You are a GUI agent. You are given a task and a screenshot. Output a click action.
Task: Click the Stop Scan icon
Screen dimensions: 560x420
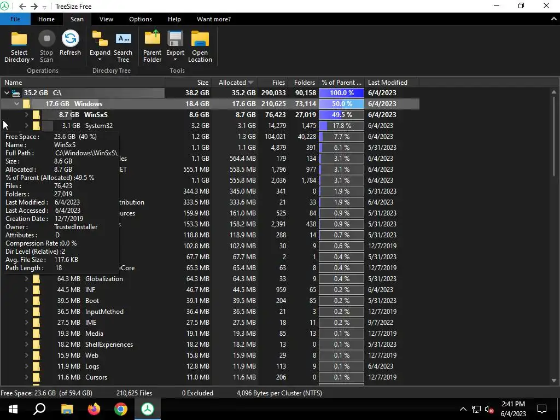pyautogui.click(x=46, y=39)
